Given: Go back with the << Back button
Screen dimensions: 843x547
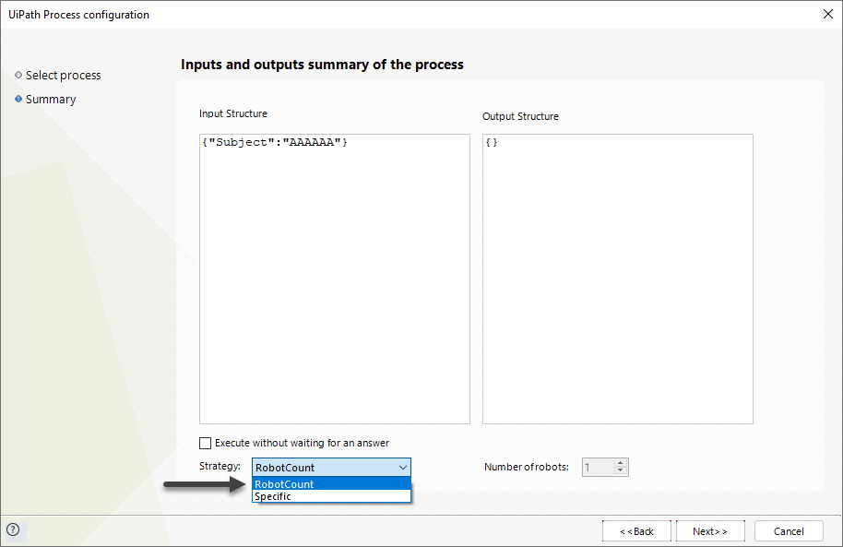Looking at the screenshot, I should [x=636, y=531].
